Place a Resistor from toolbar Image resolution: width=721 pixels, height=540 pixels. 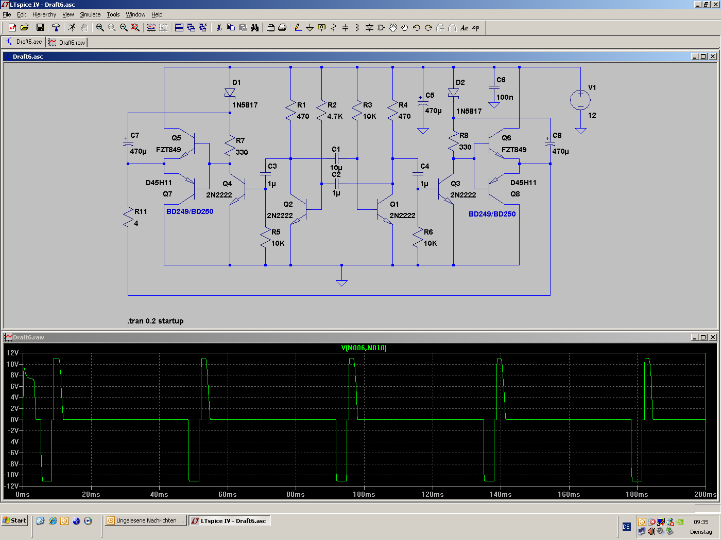(334, 28)
